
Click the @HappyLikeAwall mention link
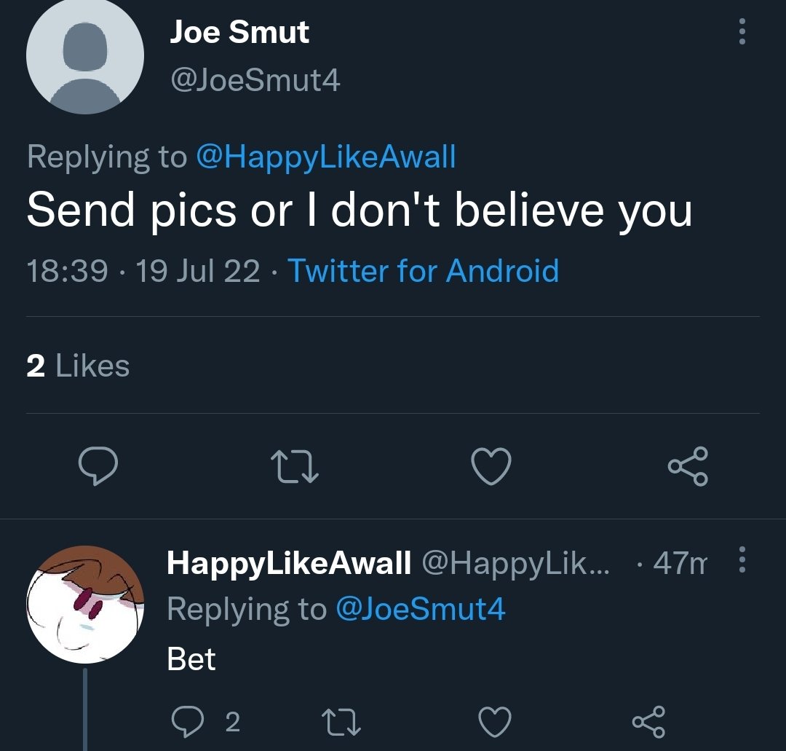click(326, 157)
